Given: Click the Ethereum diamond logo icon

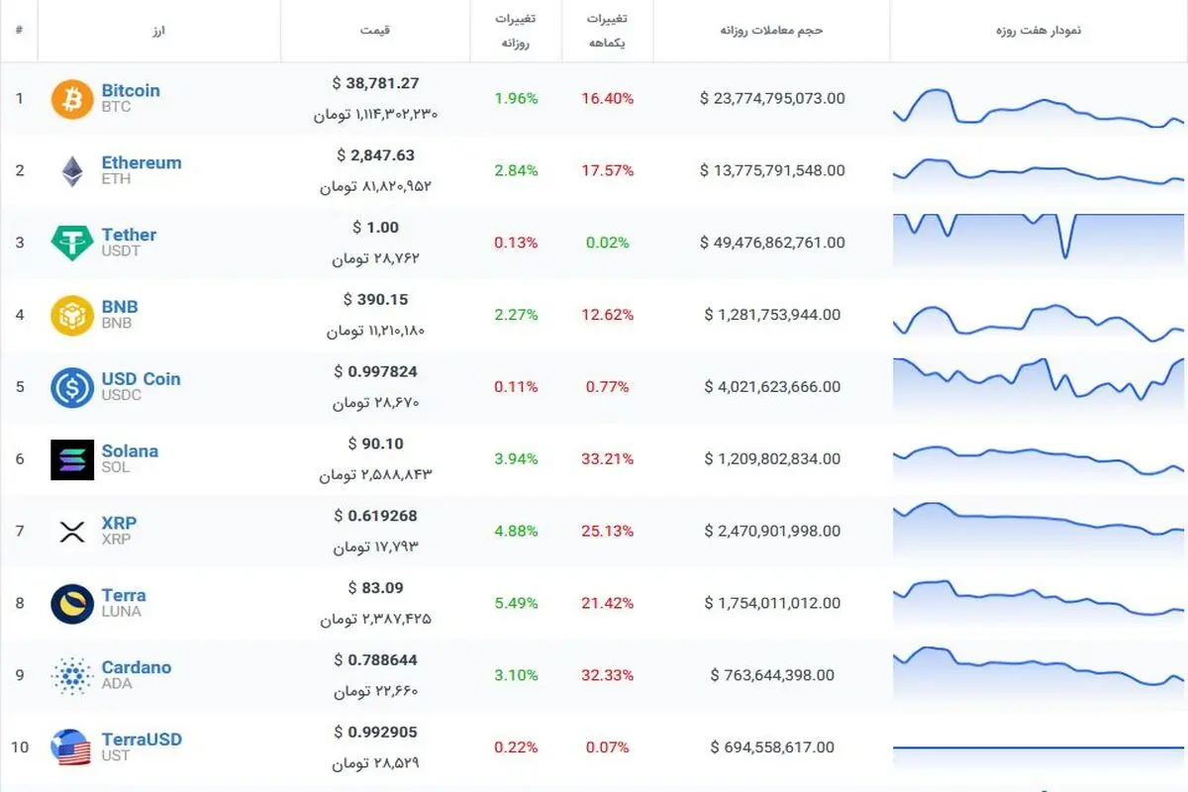Looking at the screenshot, I should [72, 171].
